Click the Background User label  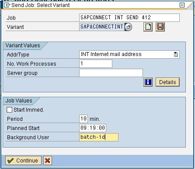coord(28,137)
